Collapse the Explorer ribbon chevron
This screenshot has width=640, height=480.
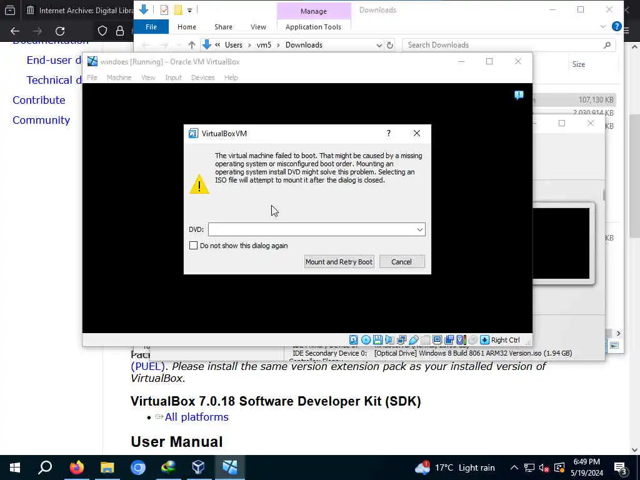[603, 26]
